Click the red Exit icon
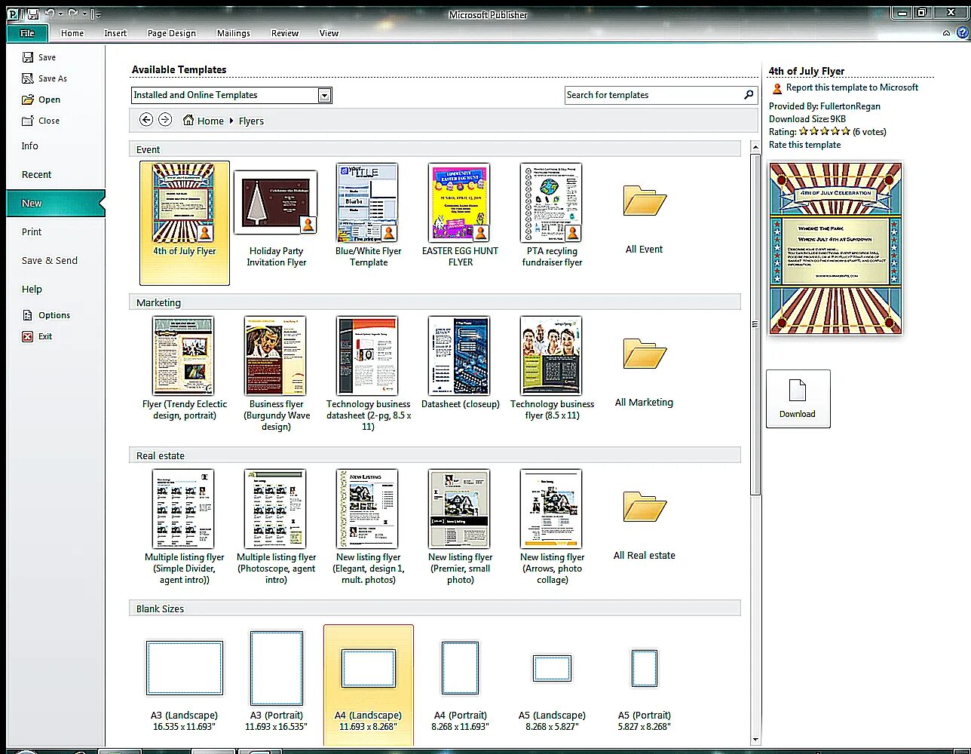The height and width of the screenshot is (754, 971). pyautogui.click(x=28, y=336)
